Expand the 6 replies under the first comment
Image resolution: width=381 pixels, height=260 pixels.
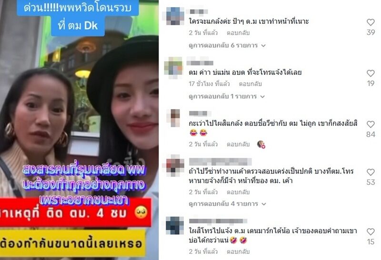[227, 45]
